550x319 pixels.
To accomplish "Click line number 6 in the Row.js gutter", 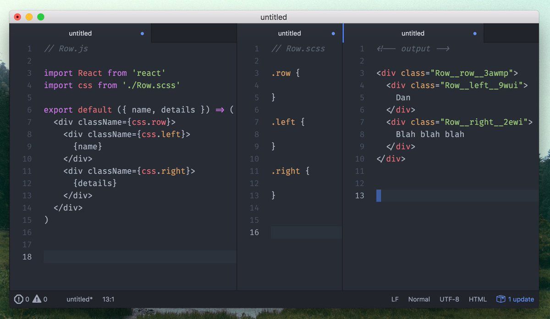I will [x=29, y=110].
